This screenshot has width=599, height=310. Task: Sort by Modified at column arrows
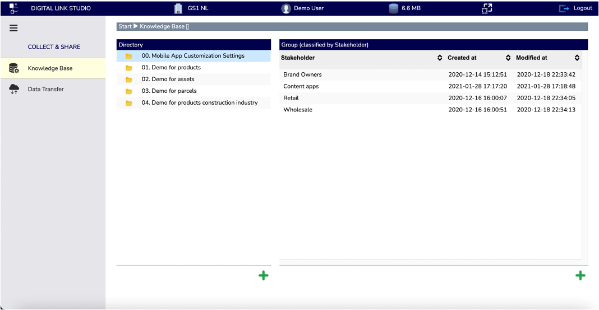577,58
